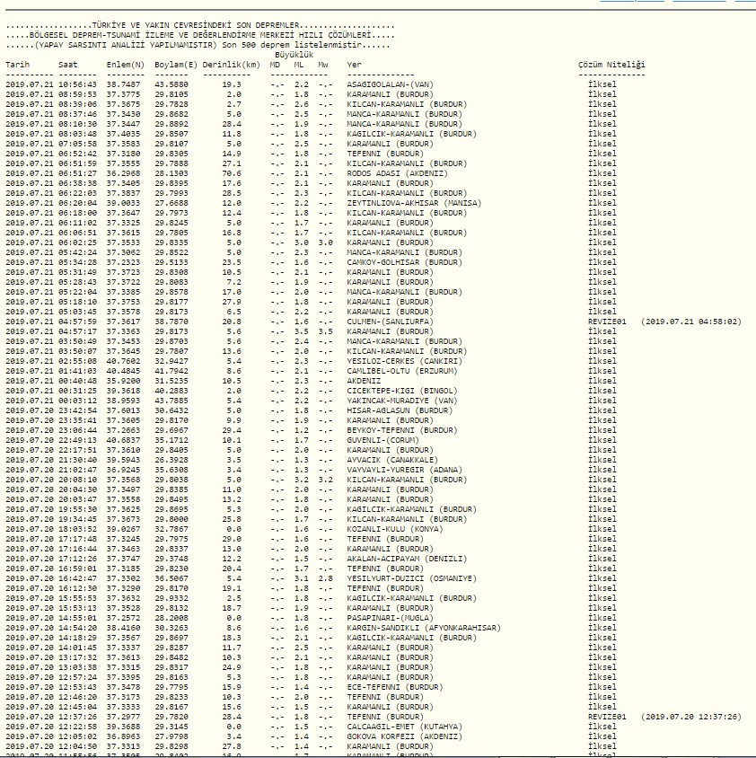Click REVIZE01 label dated 2019.07.20
The image size is (756, 758).
coord(608,717)
